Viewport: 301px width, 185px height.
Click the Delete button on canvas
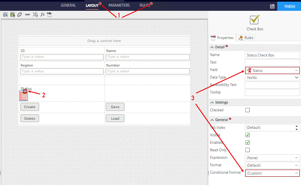(x=30, y=118)
